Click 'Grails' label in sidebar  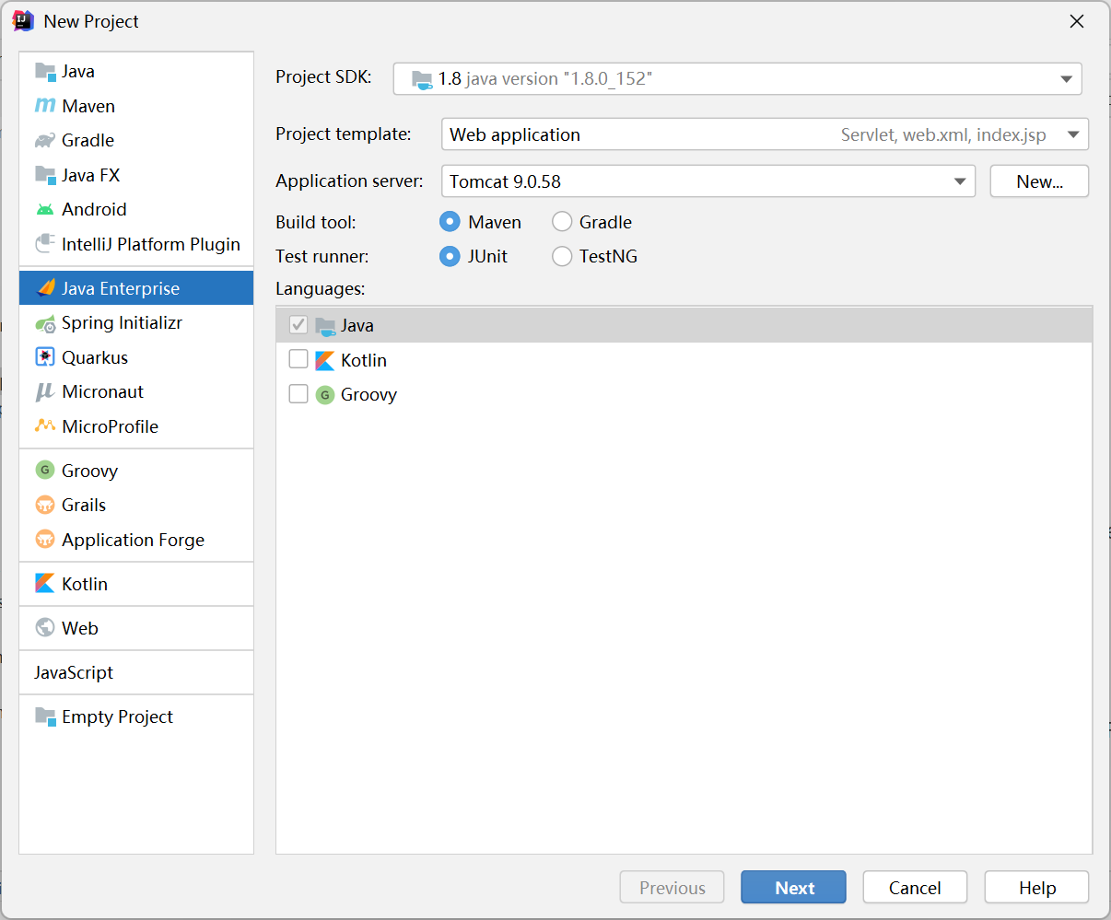[84, 505]
